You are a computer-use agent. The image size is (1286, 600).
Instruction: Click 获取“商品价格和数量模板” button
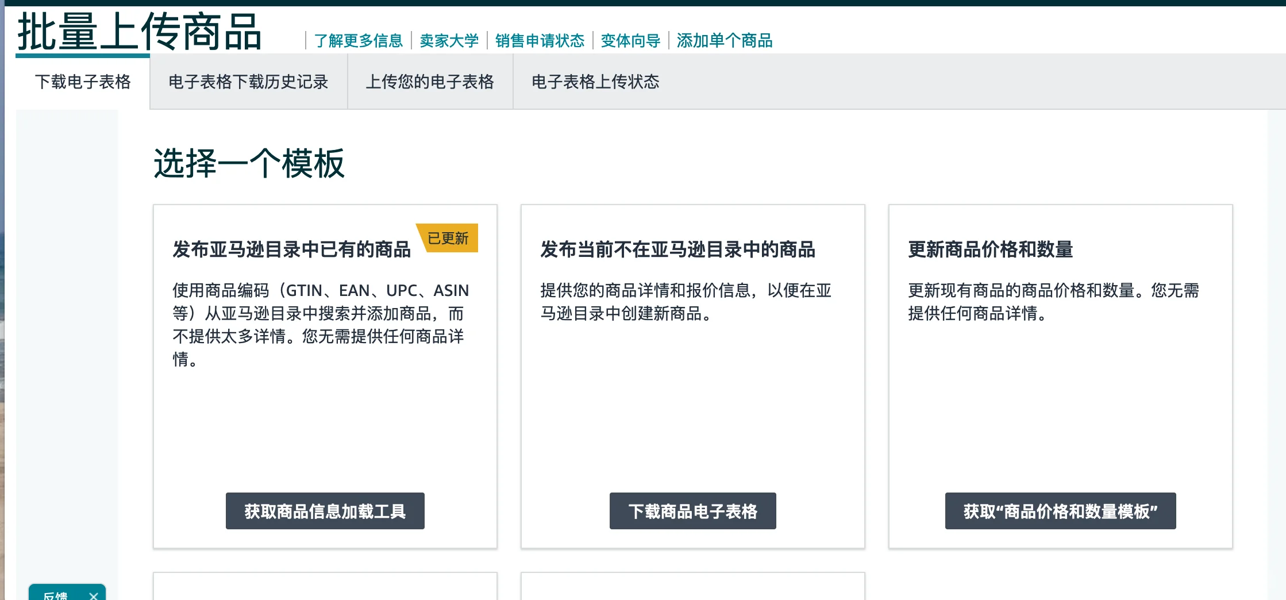(x=1060, y=510)
